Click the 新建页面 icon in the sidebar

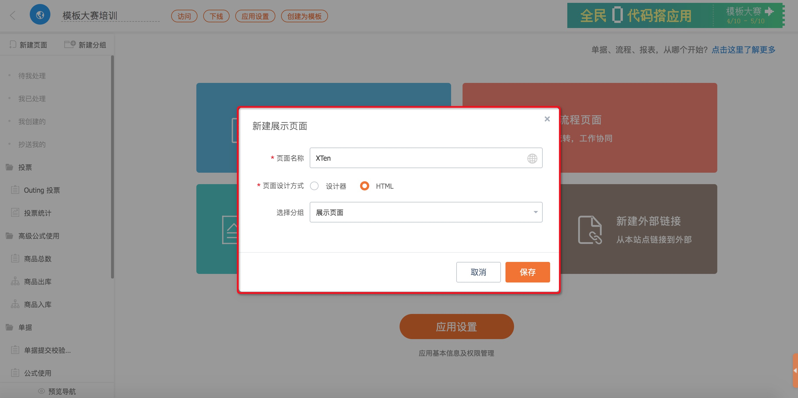[13, 45]
